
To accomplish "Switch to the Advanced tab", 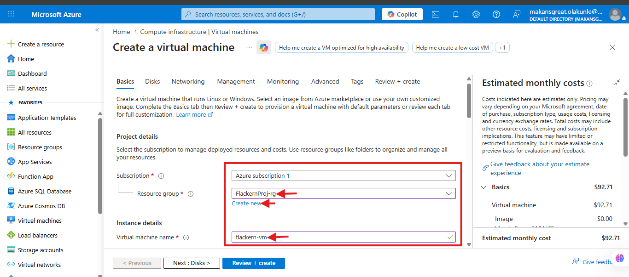I will (x=325, y=81).
